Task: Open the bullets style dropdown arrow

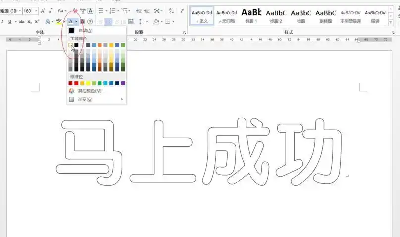Action: coord(106,11)
